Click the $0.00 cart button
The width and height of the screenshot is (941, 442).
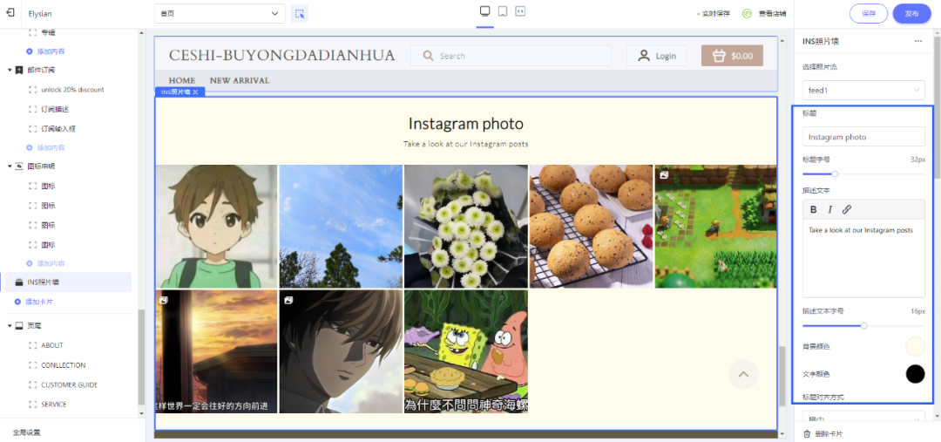click(732, 56)
